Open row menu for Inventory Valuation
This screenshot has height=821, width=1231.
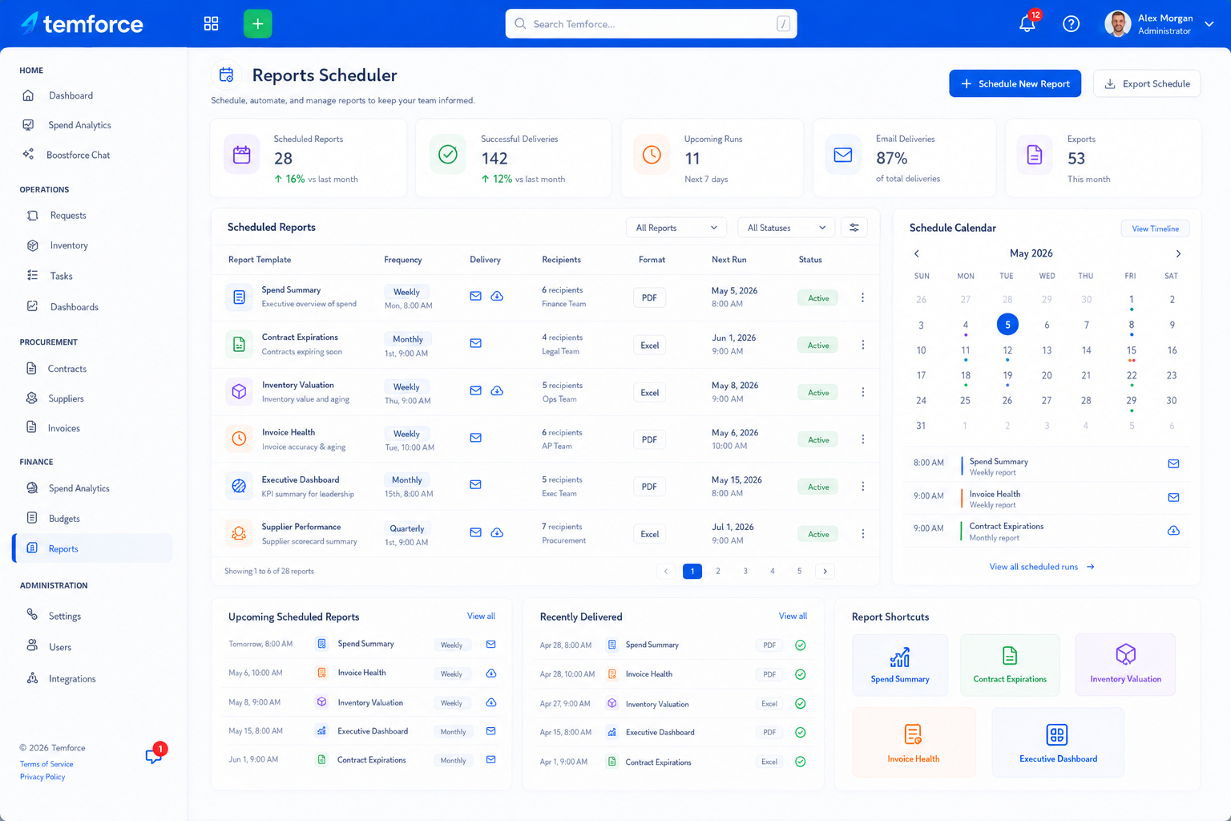[x=862, y=392]
